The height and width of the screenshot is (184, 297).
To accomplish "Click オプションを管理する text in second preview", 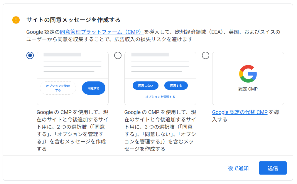I will point(160,97).
